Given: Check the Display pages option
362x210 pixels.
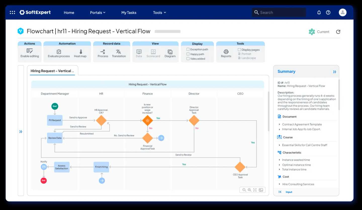Looking at the screenshot, I should pos(239,50).
